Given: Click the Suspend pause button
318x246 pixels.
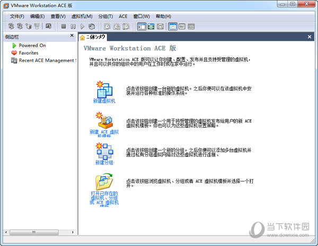Looking at the screenshot, I should click(x=73, y=27).
